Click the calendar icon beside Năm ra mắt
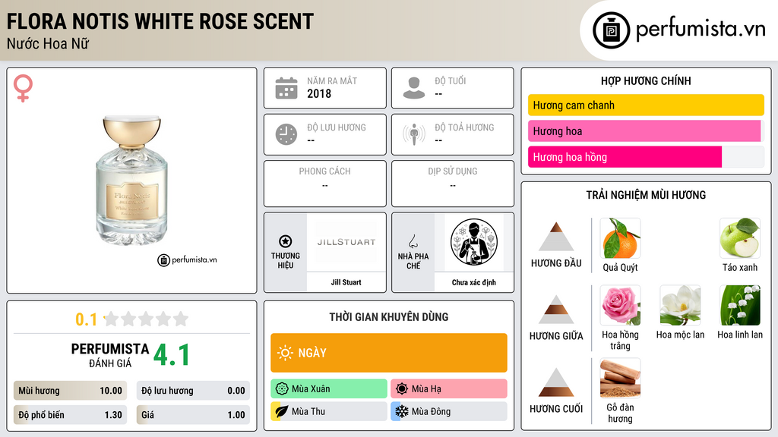 (286, 88)
